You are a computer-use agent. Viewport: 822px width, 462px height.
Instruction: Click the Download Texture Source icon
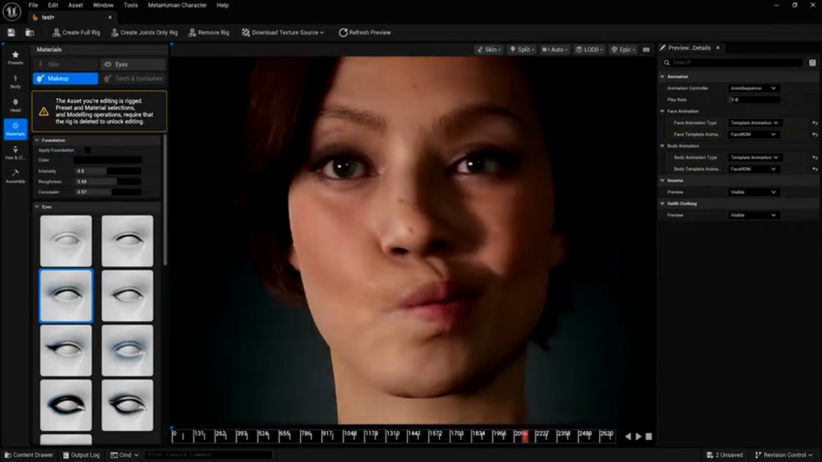pos(246,32)
